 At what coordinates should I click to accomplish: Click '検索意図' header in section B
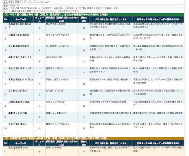(x=62, y=143)
